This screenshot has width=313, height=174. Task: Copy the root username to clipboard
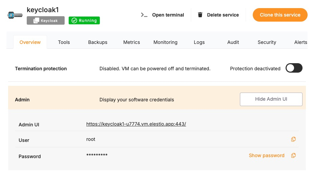coord(293,139)
